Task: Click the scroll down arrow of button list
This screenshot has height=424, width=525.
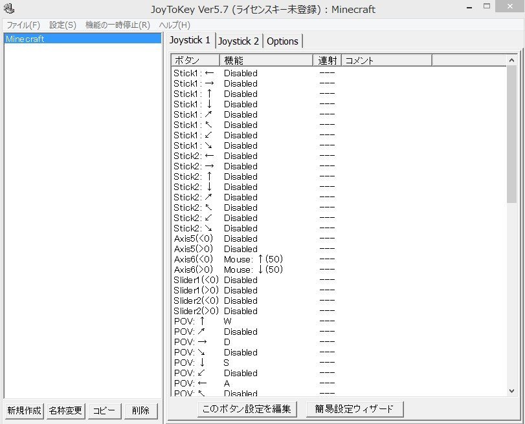Action: [x=511, y=390]
